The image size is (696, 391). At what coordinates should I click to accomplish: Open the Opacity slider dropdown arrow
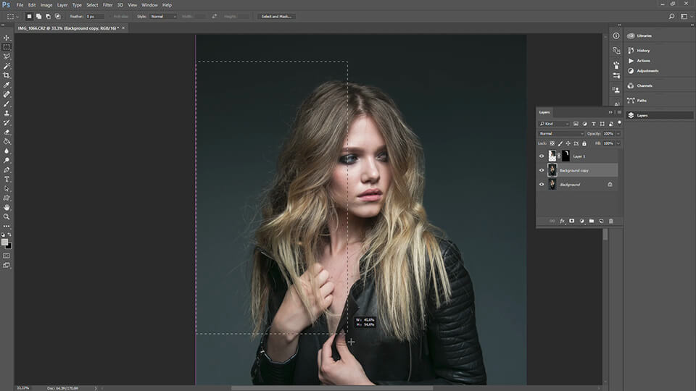click(x=618, y=133)
